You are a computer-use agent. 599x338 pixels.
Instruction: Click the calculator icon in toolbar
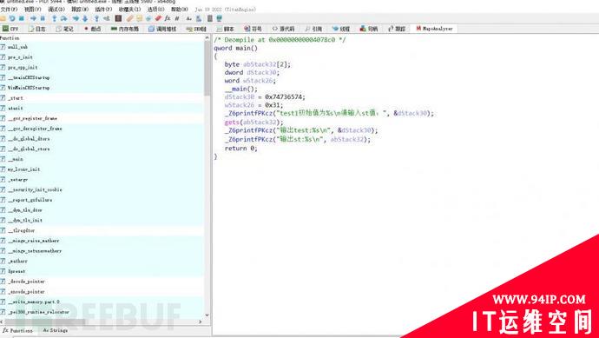pos(210,18)
